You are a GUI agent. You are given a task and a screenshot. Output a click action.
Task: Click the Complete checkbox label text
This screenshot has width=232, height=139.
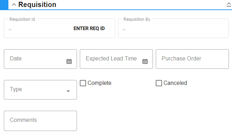pyautogui.click(x=99, y=83)
